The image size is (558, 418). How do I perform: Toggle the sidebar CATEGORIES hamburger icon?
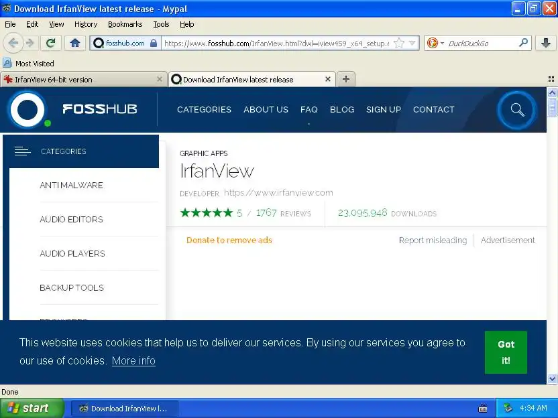(22, 151)
